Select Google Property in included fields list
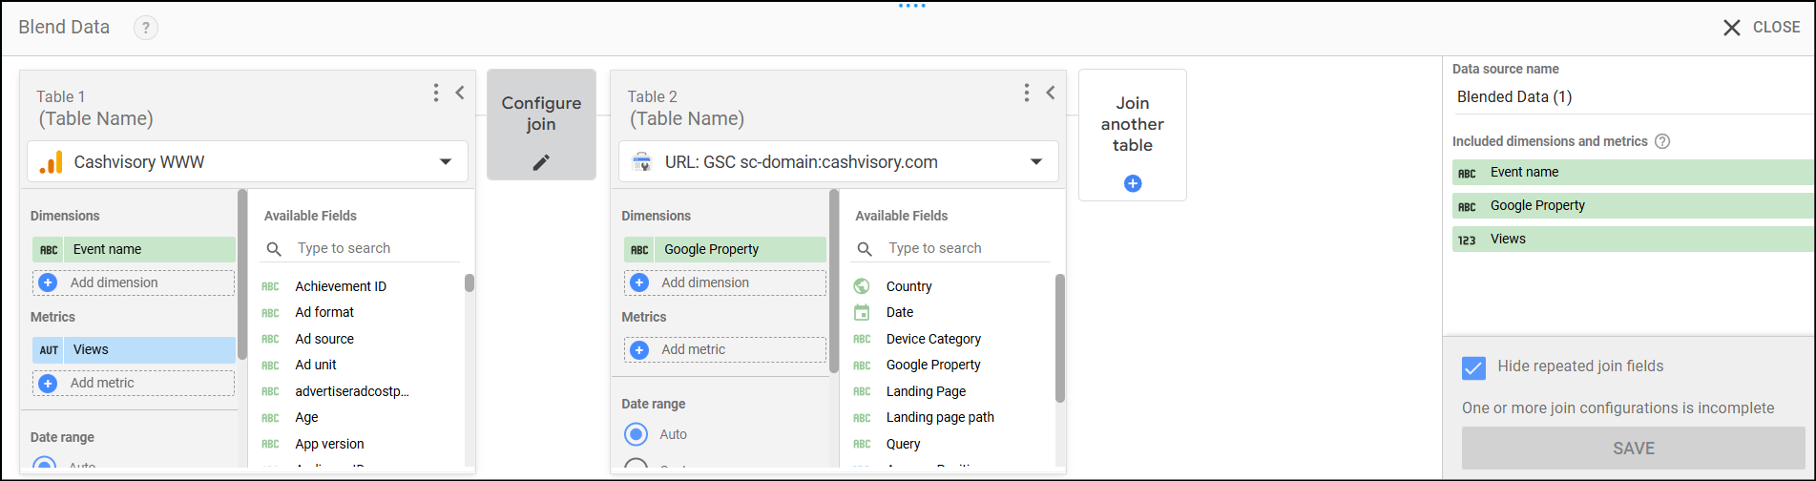The width and height of the screenshot is (1816, 481). coord(1633,206)
